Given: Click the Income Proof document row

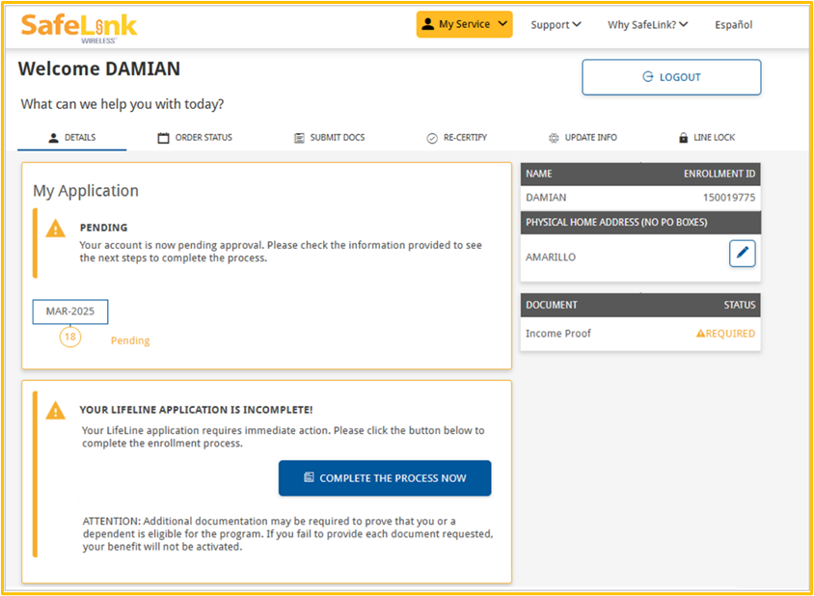Looking at the screenshot, I should coord(640,334).
